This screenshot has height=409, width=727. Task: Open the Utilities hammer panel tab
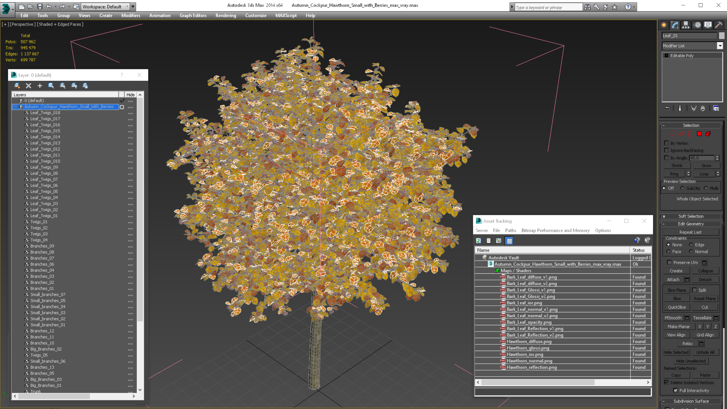(719, 25)
